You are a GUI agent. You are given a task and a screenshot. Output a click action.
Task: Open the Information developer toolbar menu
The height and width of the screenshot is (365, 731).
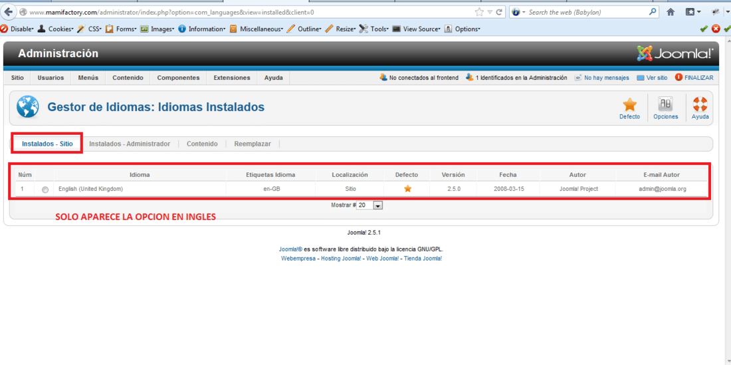click(202, 29)
